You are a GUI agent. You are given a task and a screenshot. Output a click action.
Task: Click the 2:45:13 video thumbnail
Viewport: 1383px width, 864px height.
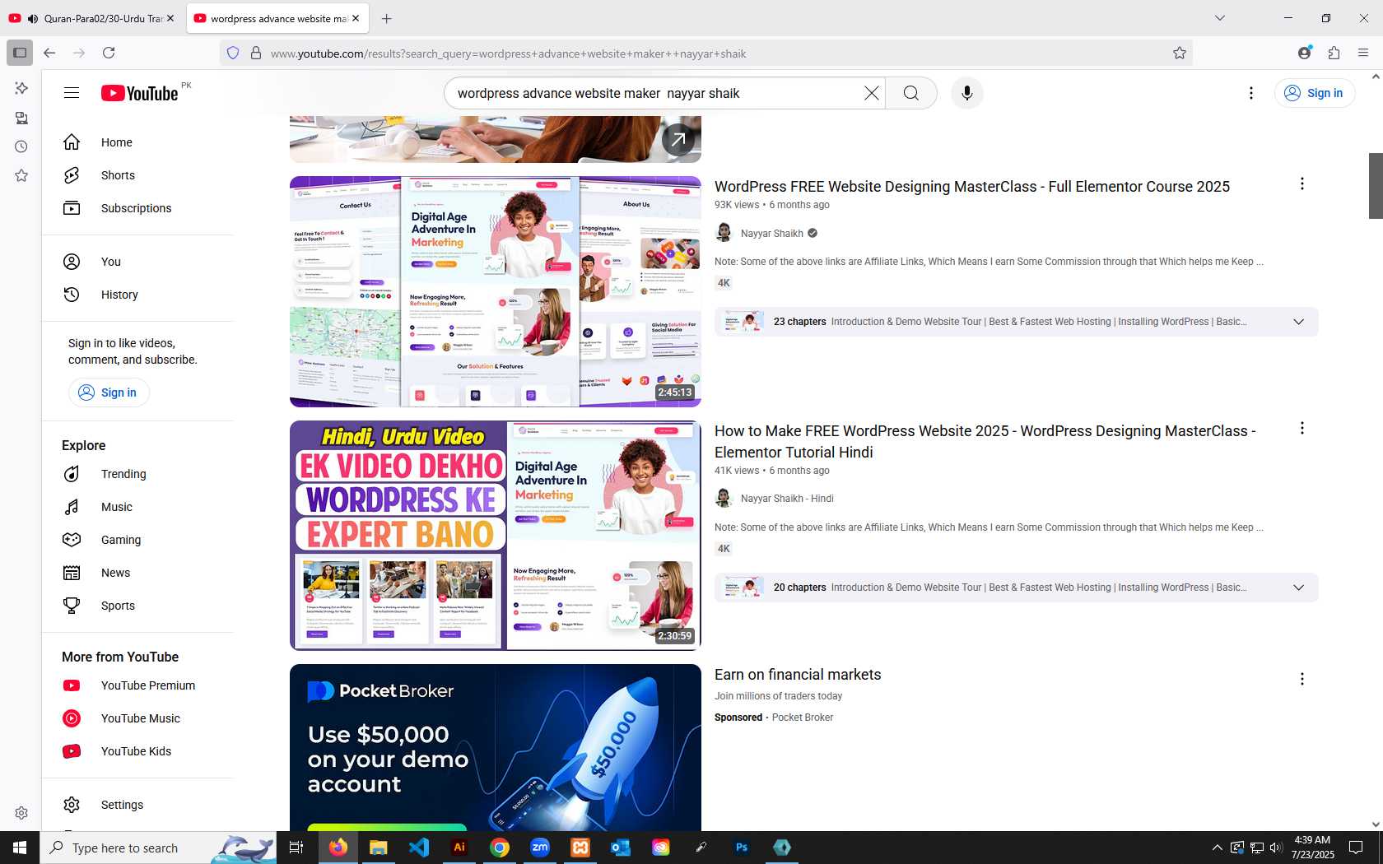click(496, 291)
